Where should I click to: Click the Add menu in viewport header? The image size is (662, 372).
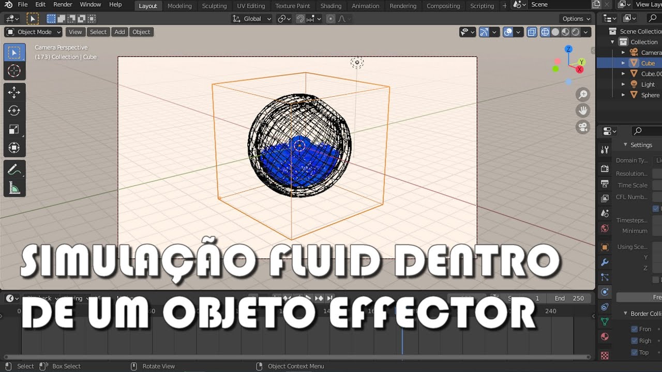[x=119, y=32]
